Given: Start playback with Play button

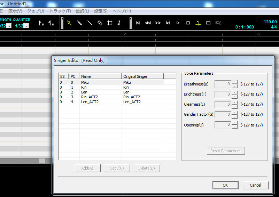Looking at the screenshot, I should click(x=178, y=23).
